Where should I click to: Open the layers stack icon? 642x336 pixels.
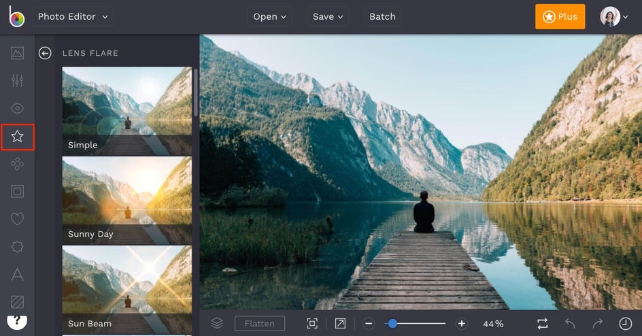pos(217,323)
